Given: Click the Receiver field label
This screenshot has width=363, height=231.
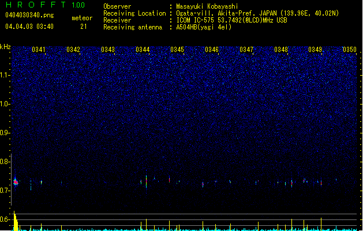Looking at the screenshot, I should pyautogui.click(x=117, y=20).
